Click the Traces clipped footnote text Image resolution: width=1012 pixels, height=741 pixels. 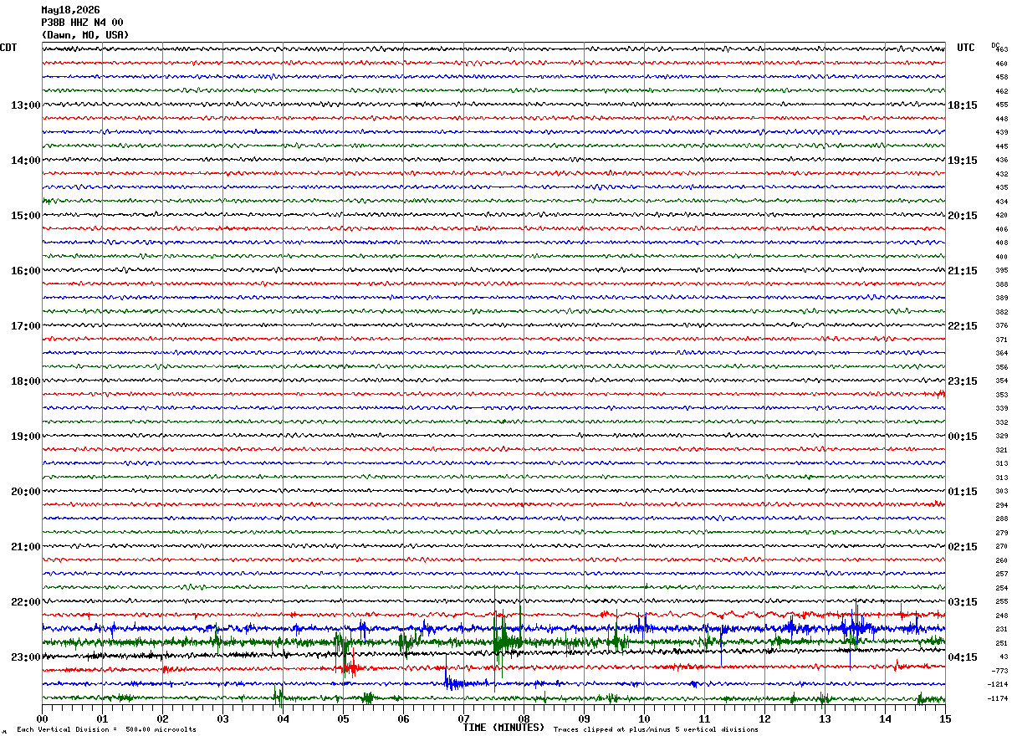point(656,729)
